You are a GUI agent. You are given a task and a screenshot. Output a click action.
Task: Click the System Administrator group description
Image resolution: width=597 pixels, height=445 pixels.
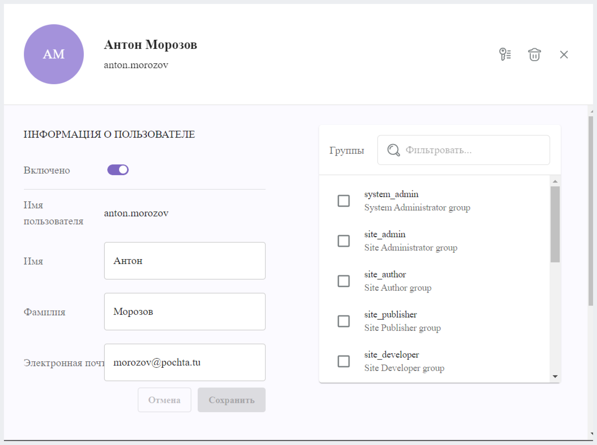pos(417,208)
